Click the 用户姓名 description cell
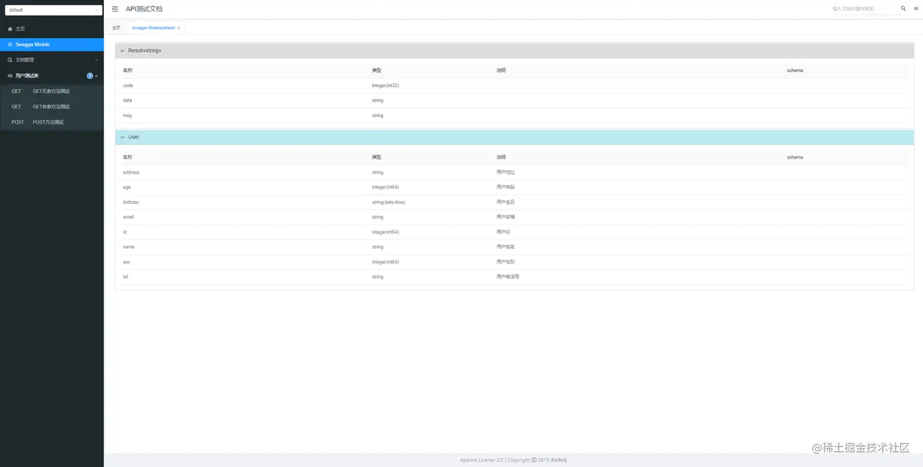923x467 pixels. pos(506,247)
